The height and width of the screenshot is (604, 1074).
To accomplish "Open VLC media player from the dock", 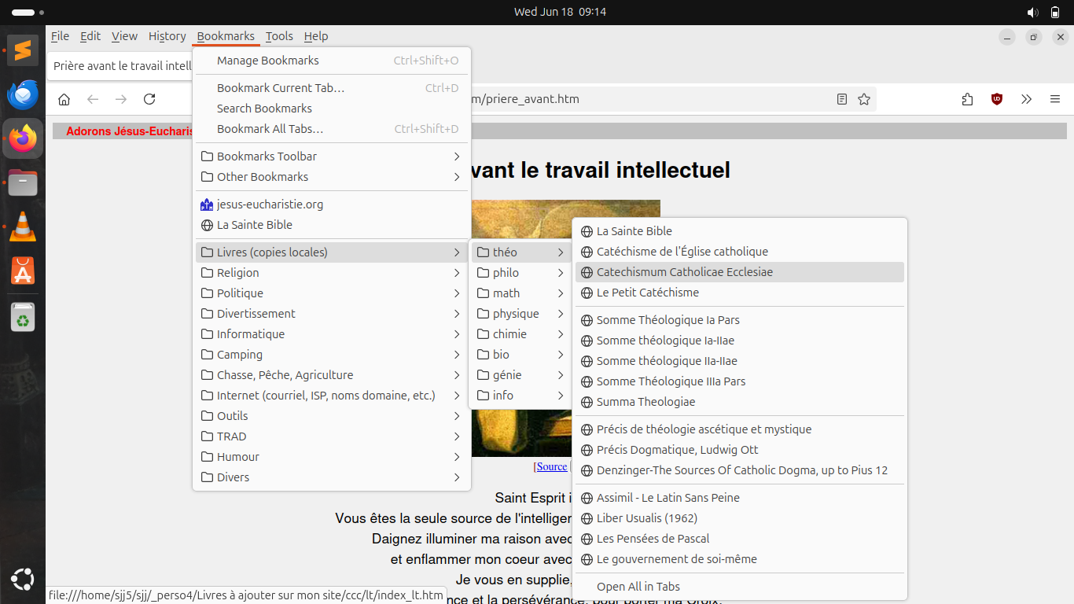I will click(23, 227).
